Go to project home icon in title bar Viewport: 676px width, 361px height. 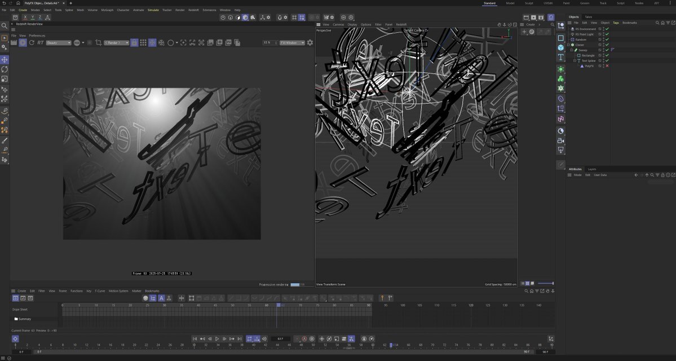[x=17, y=3]
